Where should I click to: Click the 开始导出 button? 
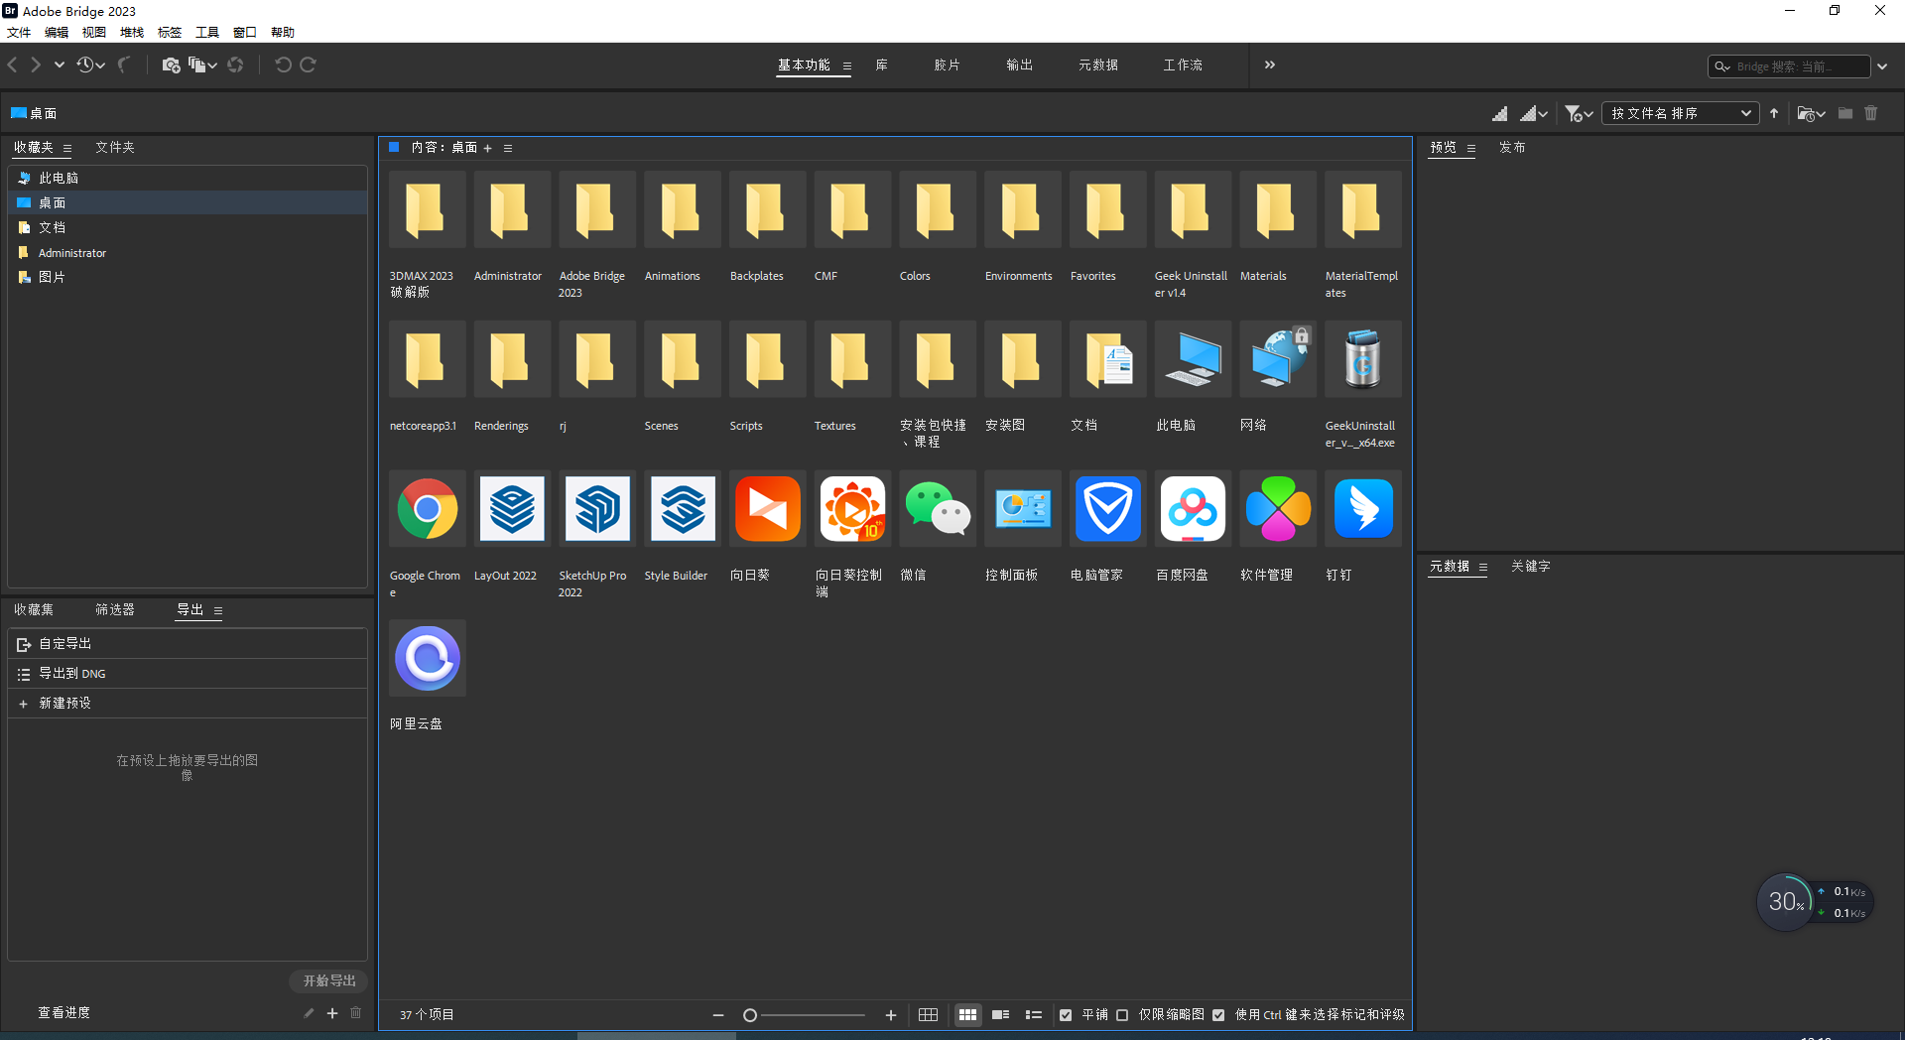tap(327, 980)
